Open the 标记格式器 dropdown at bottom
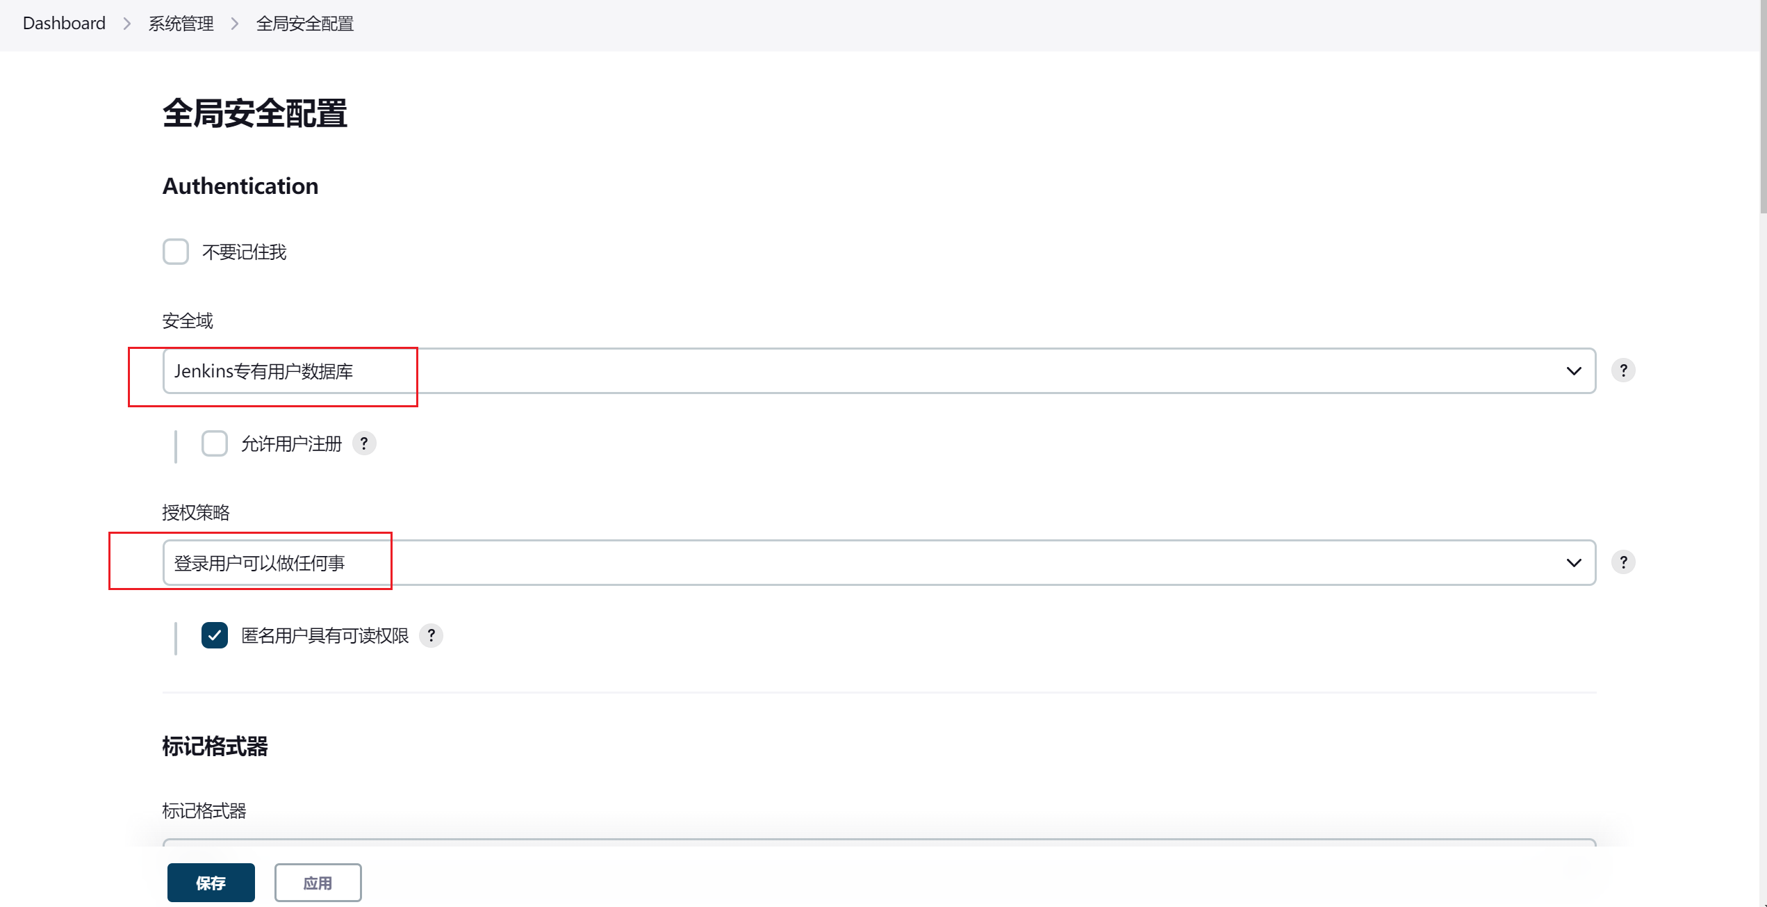Screen dimensions: 1767x907 879,843
